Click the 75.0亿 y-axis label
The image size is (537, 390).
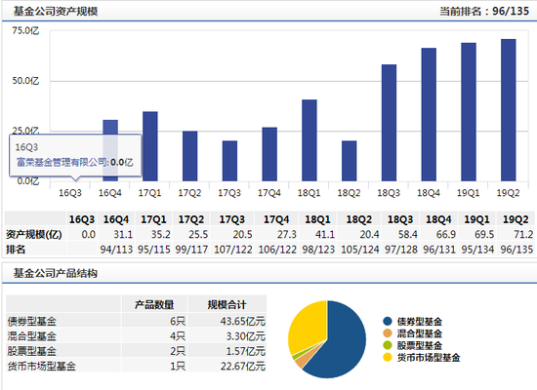pos(25,31)
